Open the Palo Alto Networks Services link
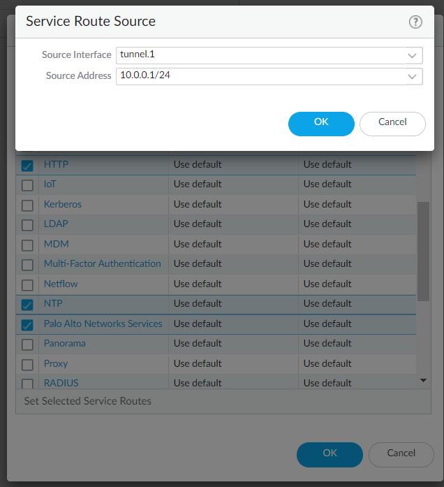Viewport: 444px width, 487px height. point(103,324)
